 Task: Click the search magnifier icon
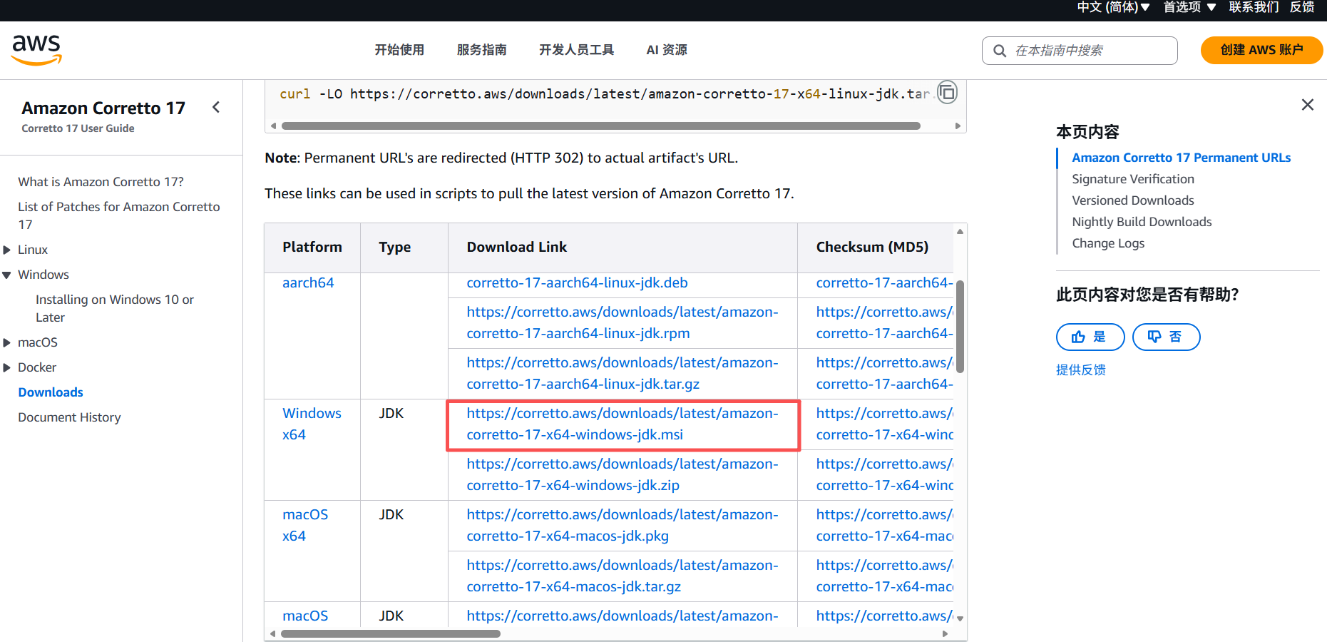(x=1000, y=51)
